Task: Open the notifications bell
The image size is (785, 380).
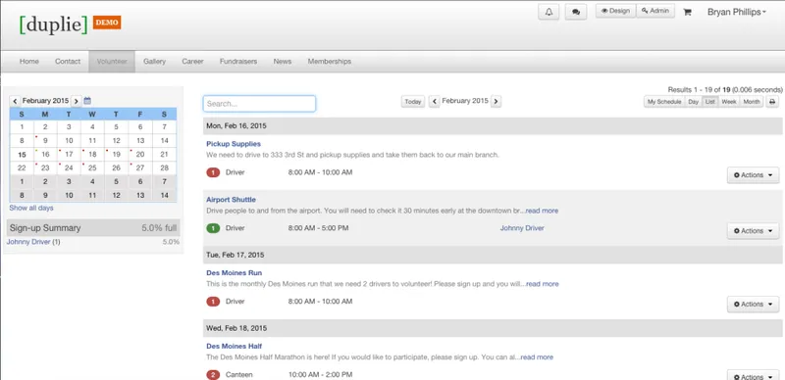Action: coord(549,12)
